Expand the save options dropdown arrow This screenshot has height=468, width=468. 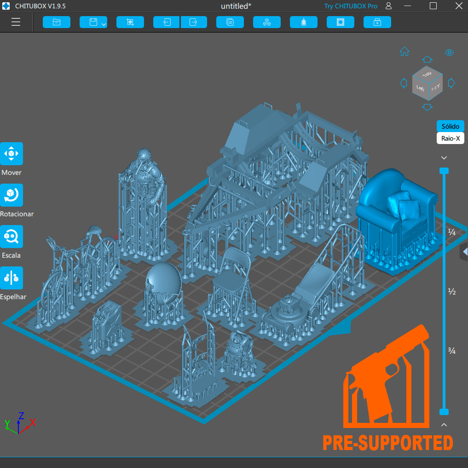[x=104, y=24]
